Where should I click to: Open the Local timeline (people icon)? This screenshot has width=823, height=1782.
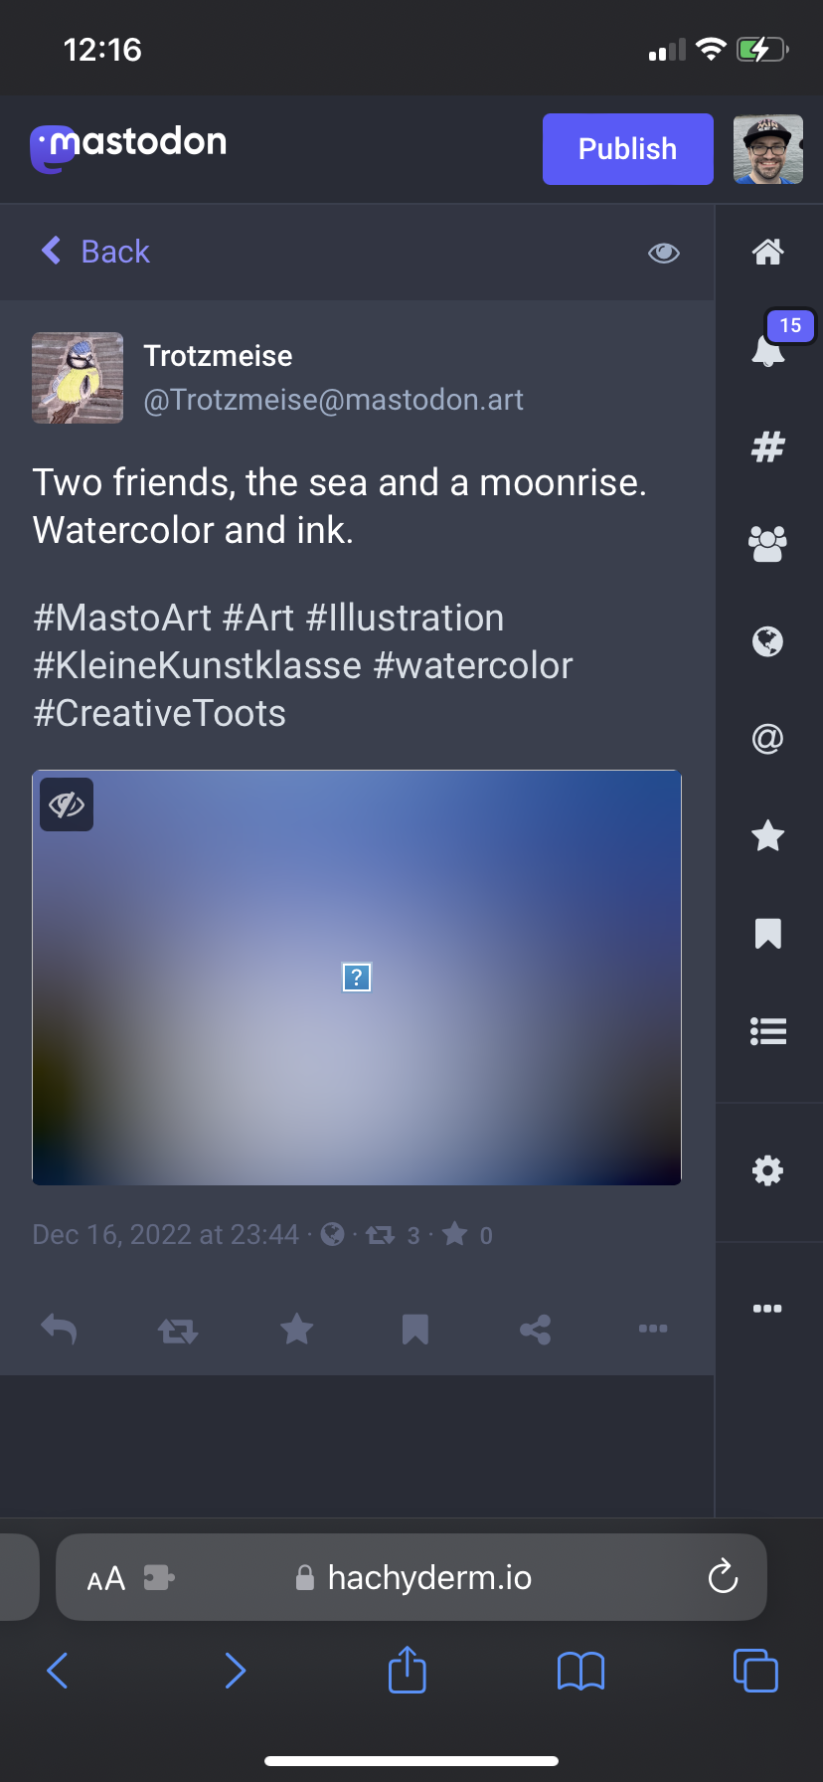[x=767, y=543]
